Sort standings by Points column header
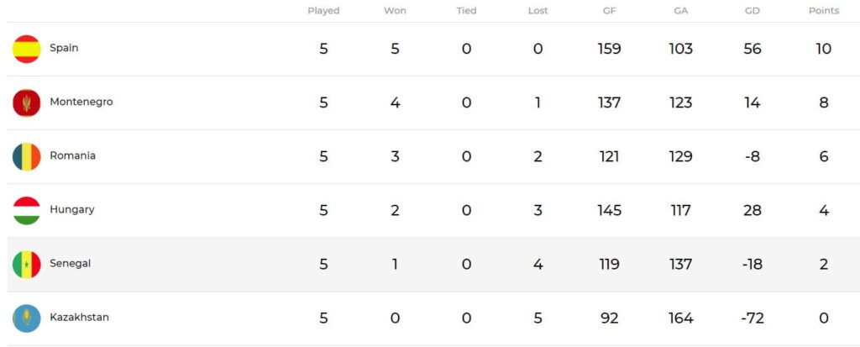The image size is (860, 347). coord(824,11)
